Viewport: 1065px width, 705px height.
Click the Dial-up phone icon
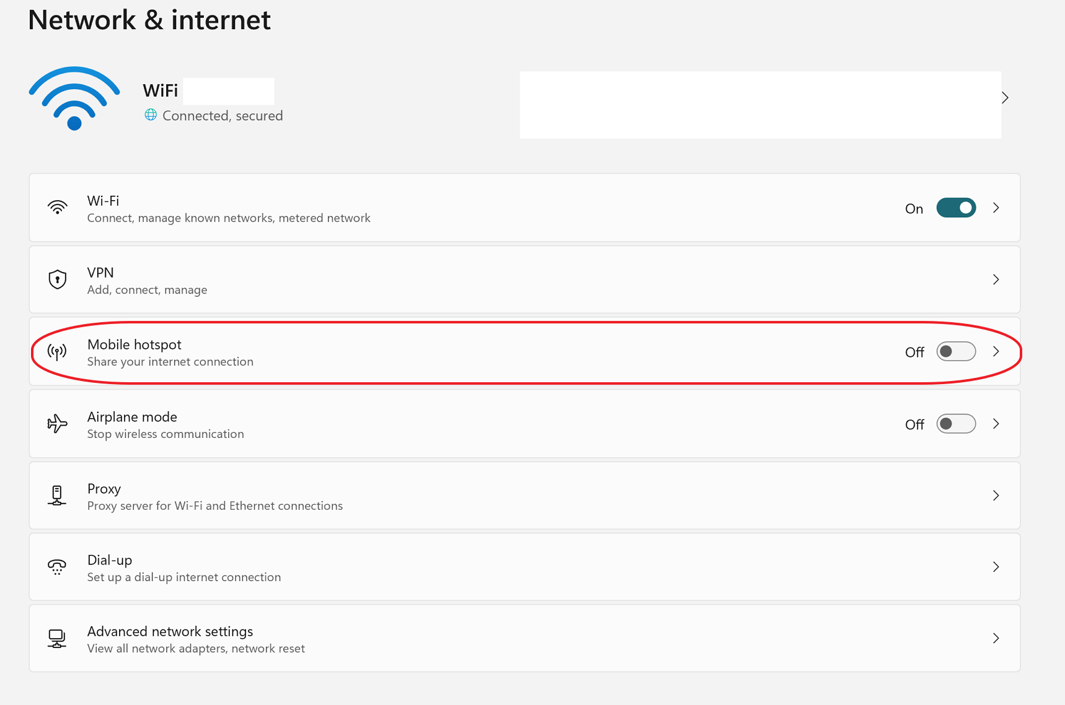(x=58, y=567)
